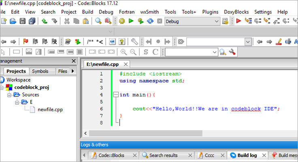Open the Build menu
The height and width of the screenshot is (162, 298).
87,12
